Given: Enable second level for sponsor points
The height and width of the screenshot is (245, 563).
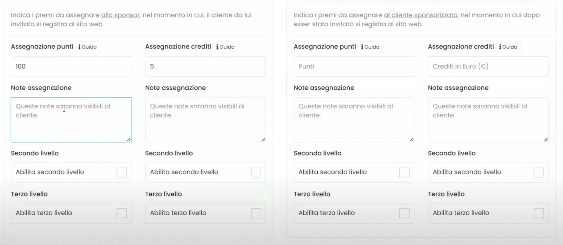Looking at the screenshot, I should coord(122,172).
